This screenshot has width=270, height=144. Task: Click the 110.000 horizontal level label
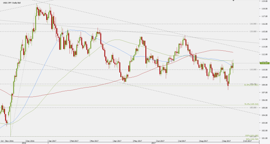tap(253, 70)
